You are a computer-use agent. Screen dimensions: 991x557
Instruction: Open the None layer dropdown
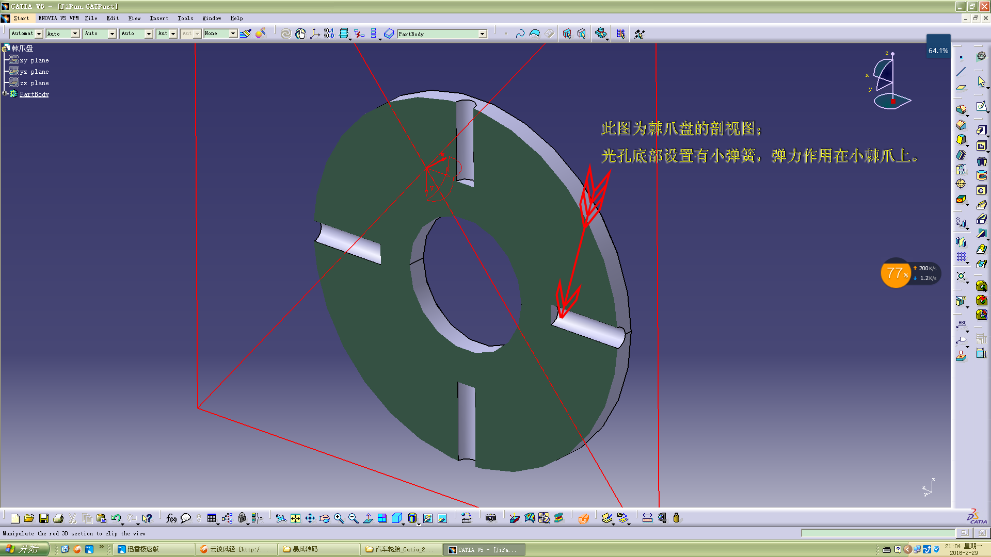click(x=233, y=34)
